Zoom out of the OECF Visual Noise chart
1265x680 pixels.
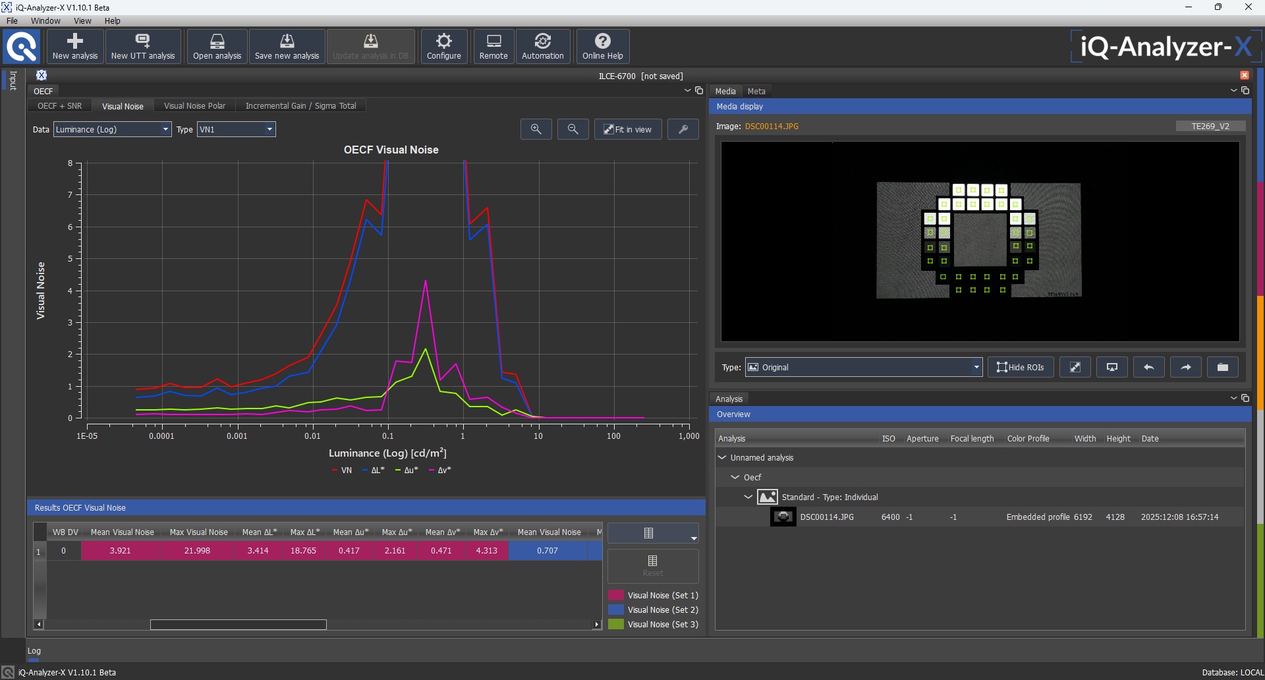tap(573, 129)
